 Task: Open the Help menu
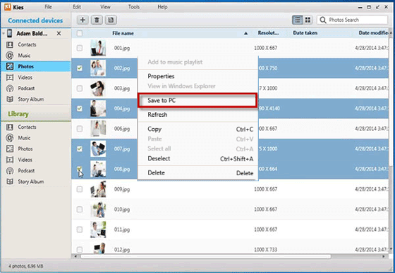point(162,7)
